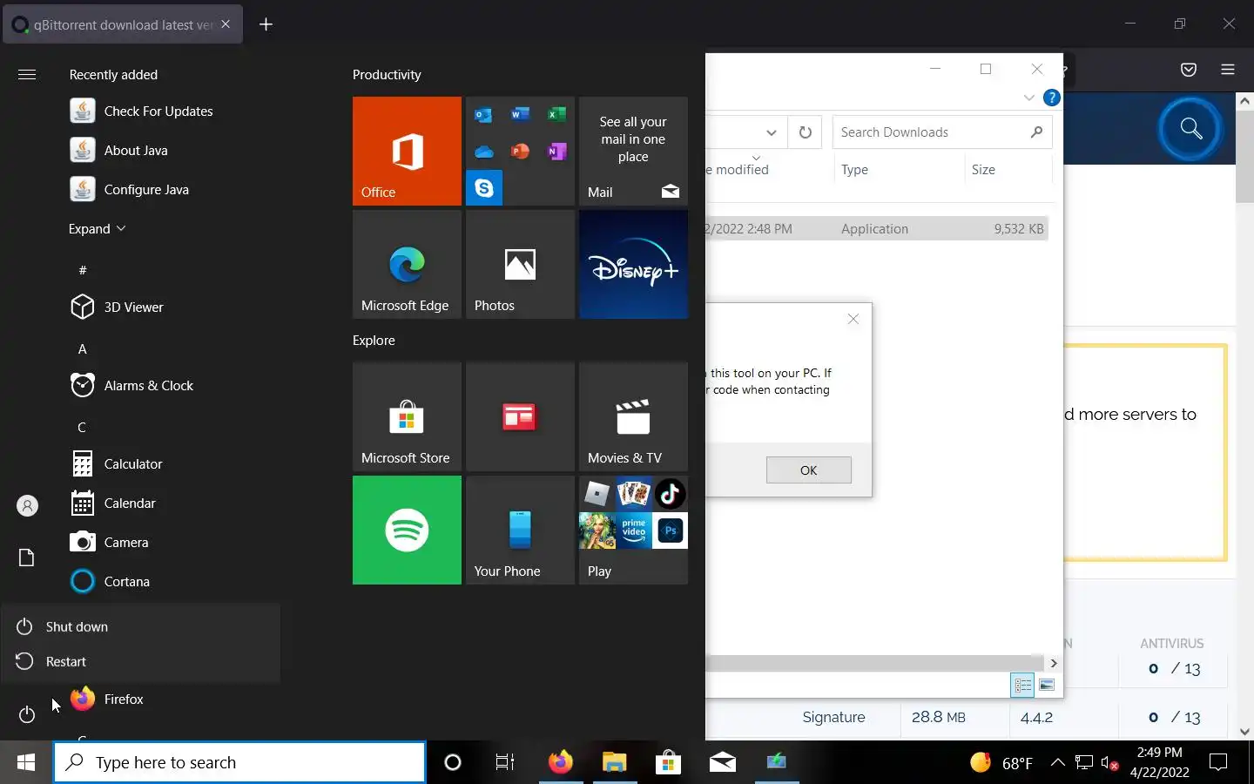Viewport: 1254px width, 784px height.
Task: Open the Your Phone tile
Action: (520, 530)
